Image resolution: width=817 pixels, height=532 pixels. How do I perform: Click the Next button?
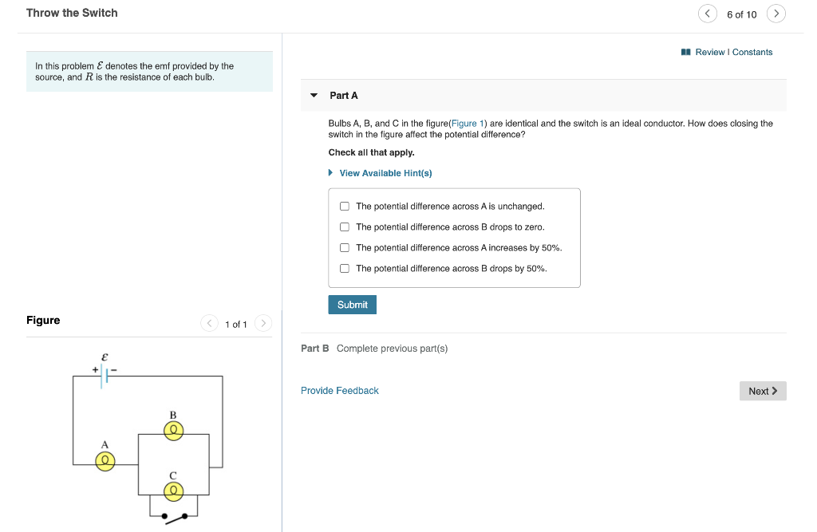763,391
